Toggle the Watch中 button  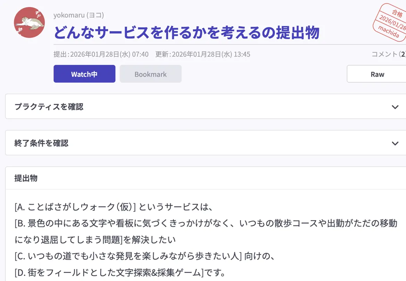coord(84,74)
